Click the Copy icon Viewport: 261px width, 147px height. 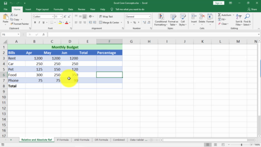12,20
